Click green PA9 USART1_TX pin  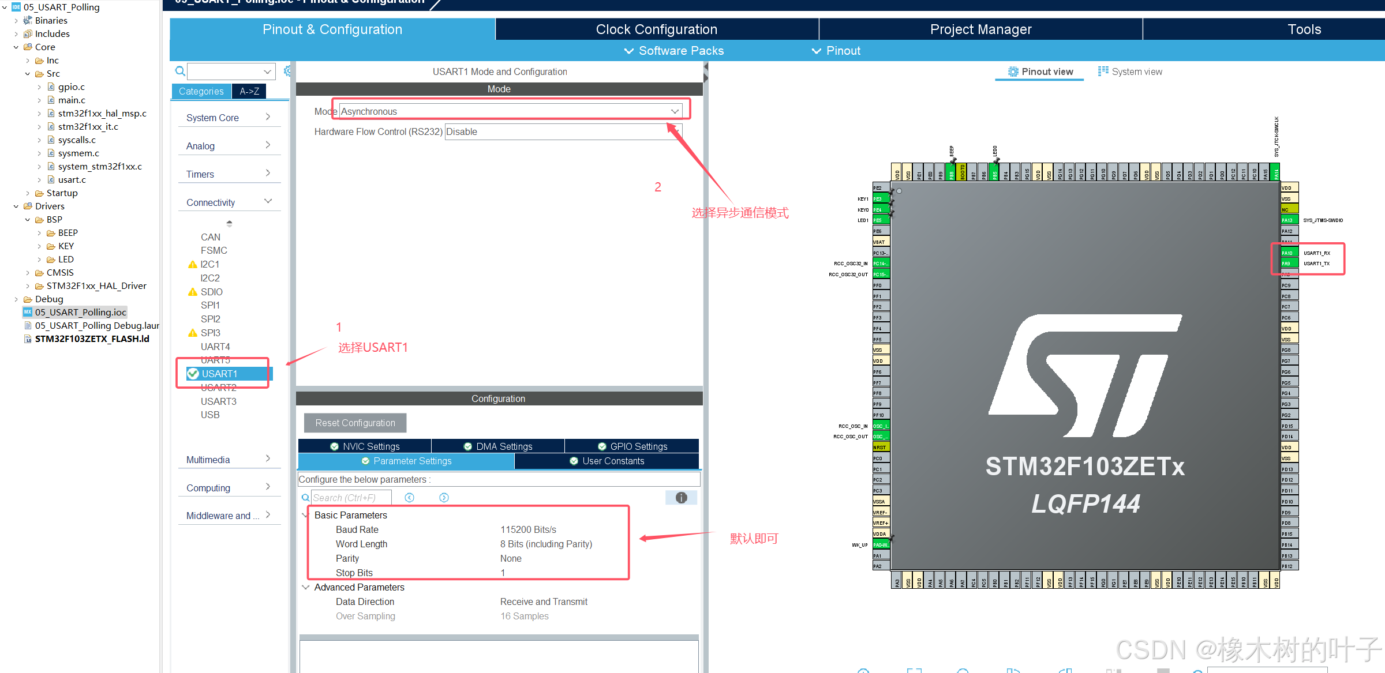[1289, 264]
